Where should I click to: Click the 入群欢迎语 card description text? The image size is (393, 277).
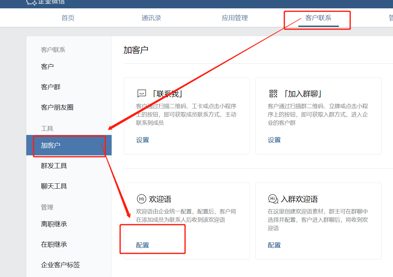click(x=318, y=220)
